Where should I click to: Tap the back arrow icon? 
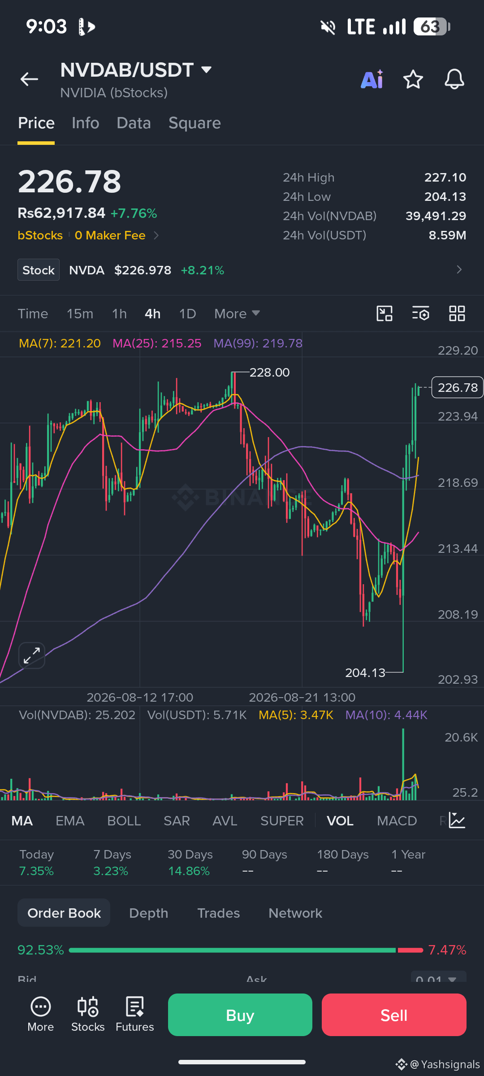coord(29,79)
